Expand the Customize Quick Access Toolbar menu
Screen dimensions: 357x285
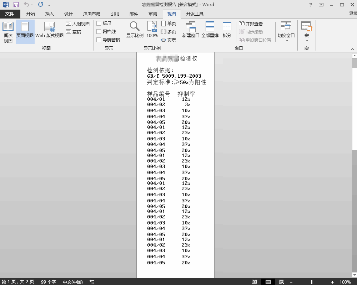pos(49,5)
